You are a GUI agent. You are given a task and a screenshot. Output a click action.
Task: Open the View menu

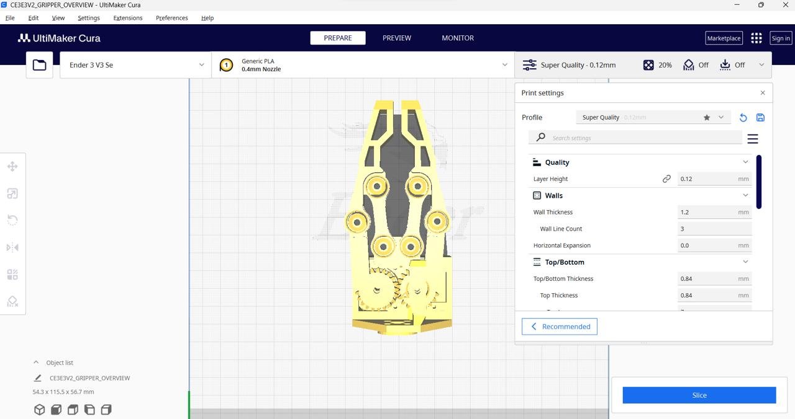coord(58,18)
